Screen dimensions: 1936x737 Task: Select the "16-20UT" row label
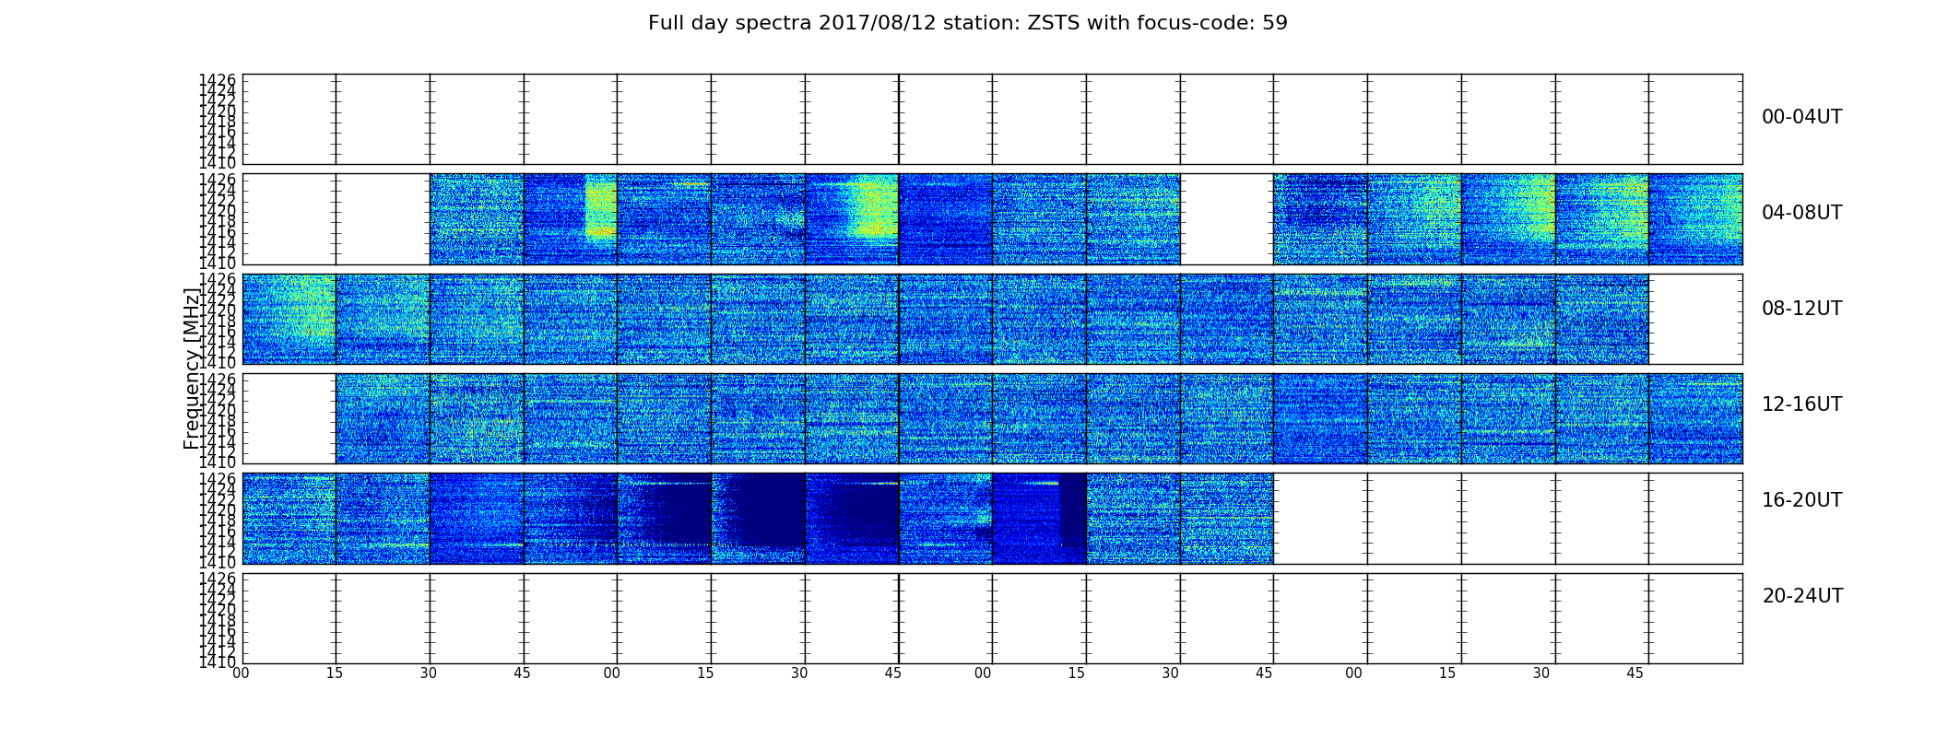1801,500
